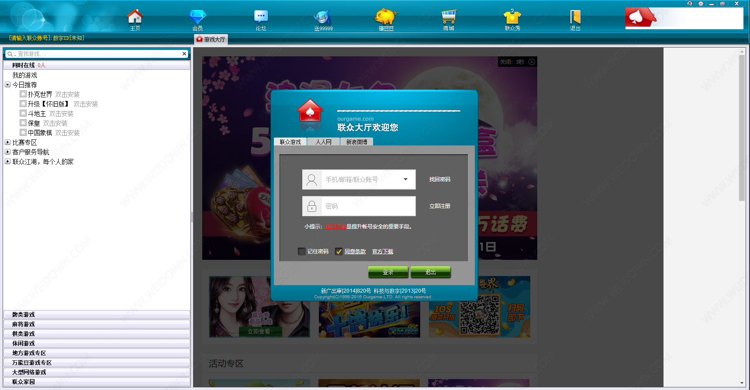Open the 立即注册 link
Image resolution: width=750 pixels, height=390 pixels.
coord(439,206)
